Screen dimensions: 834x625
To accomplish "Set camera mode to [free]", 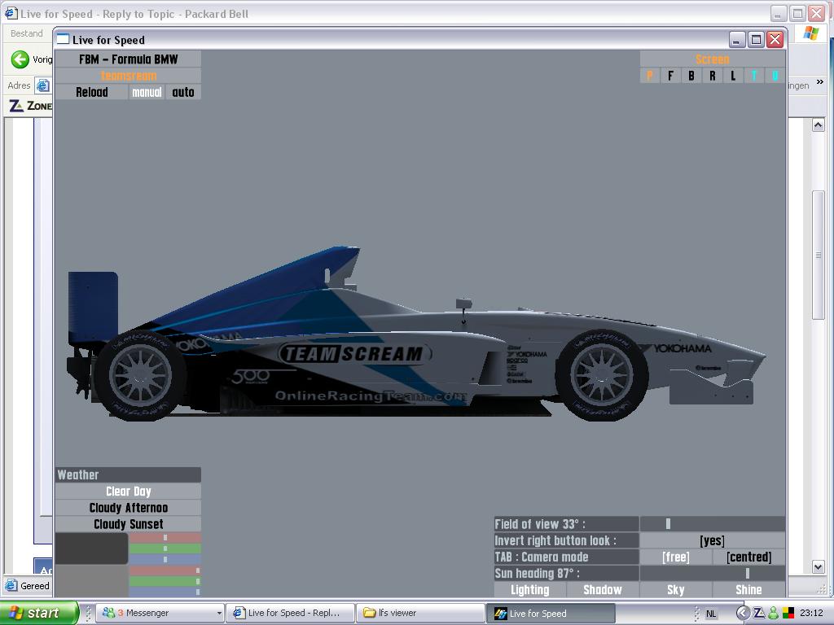I will tap(675, 557).
